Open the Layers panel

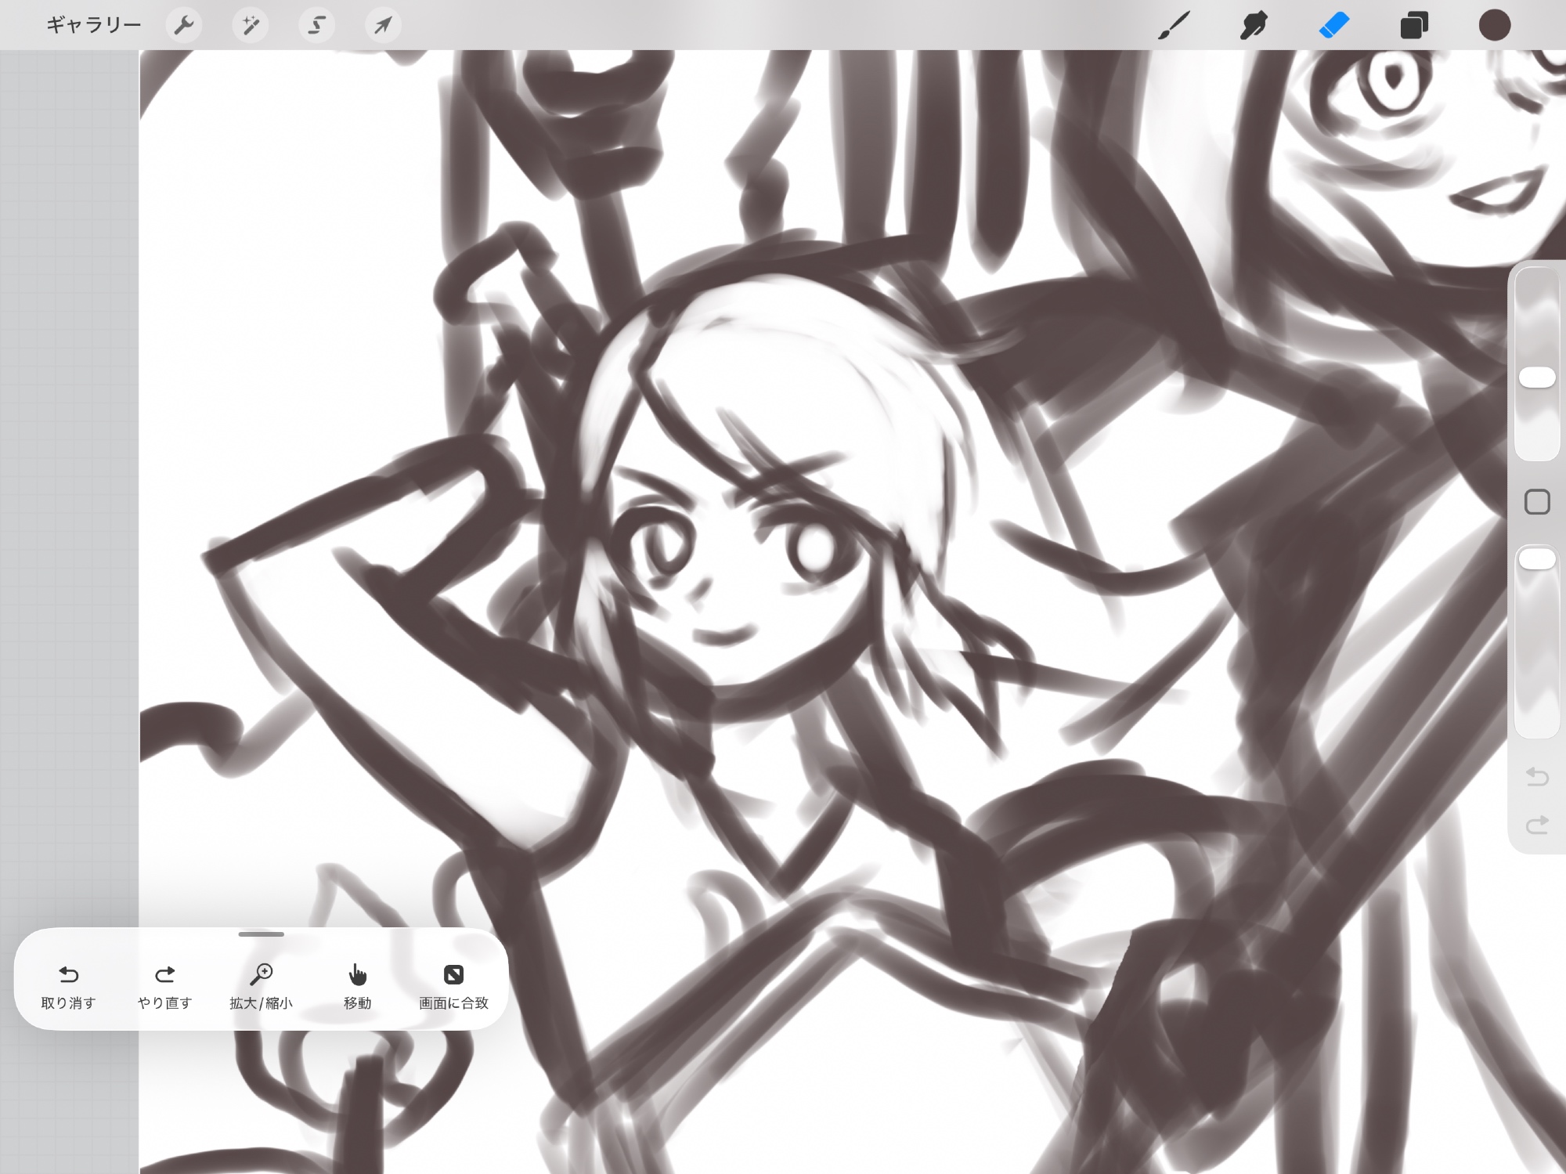pyautogui.click(x=1414, y=26)
